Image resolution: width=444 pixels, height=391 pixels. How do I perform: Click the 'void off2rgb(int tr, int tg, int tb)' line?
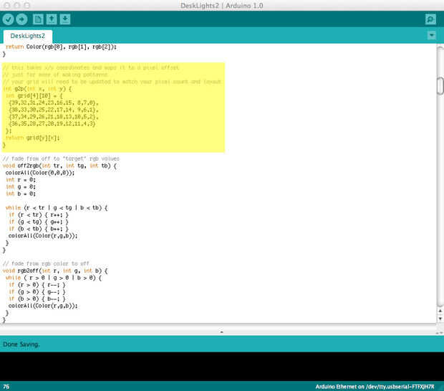[x=59, y=166]
